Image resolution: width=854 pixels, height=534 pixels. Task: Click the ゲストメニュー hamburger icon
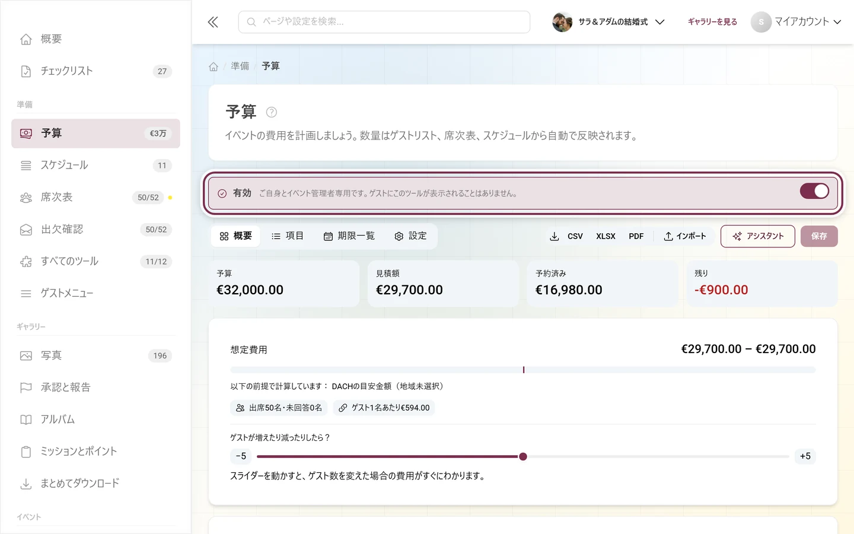(26, 294)
